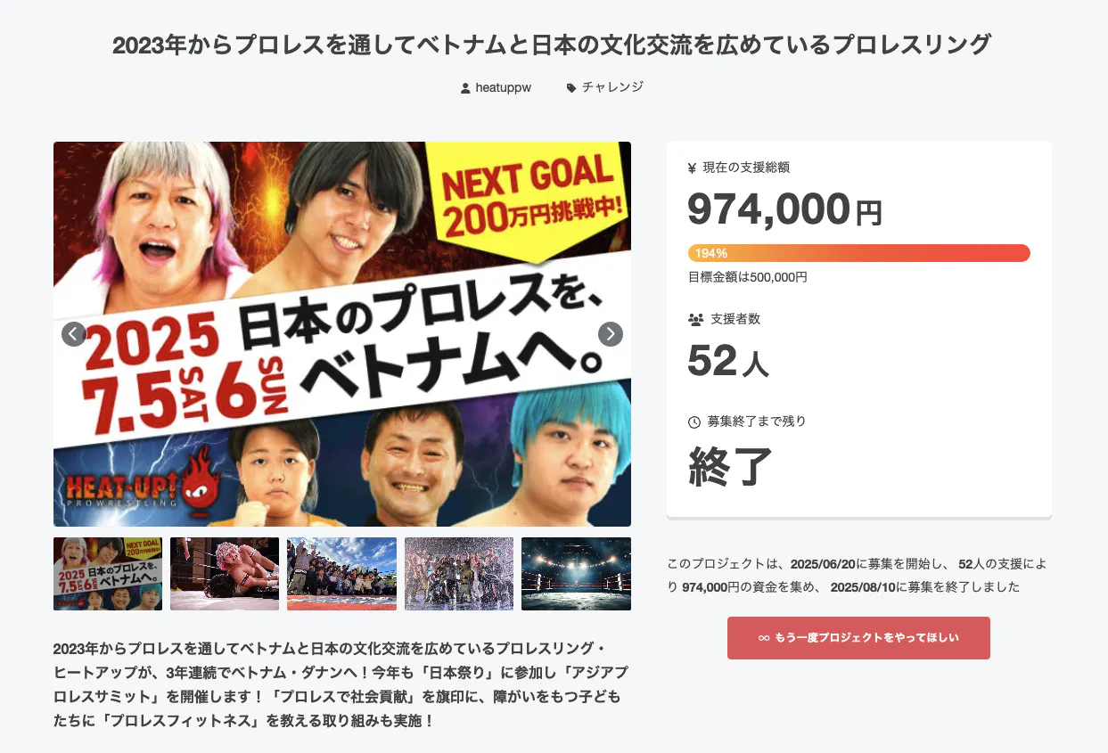Viewport: 1108px width, 753px height.
Task: Click the yen icon by 現在の支援総額
Action: click(x=693, y=168)
